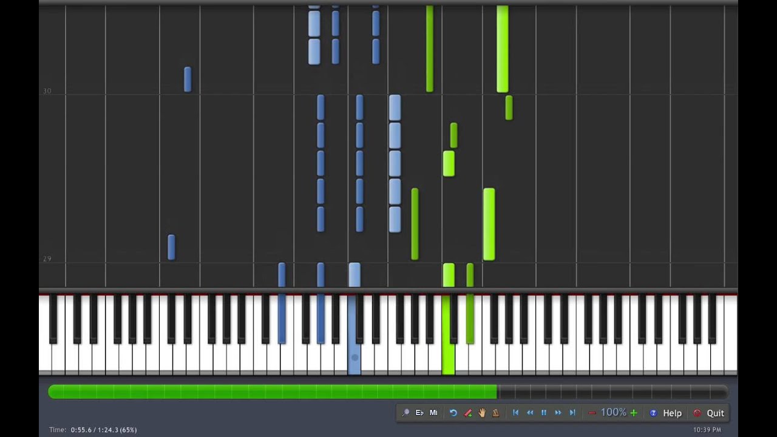
Task: Click the blue question mark Help icon
Action: pyautogui.click(x=653, y=413)
